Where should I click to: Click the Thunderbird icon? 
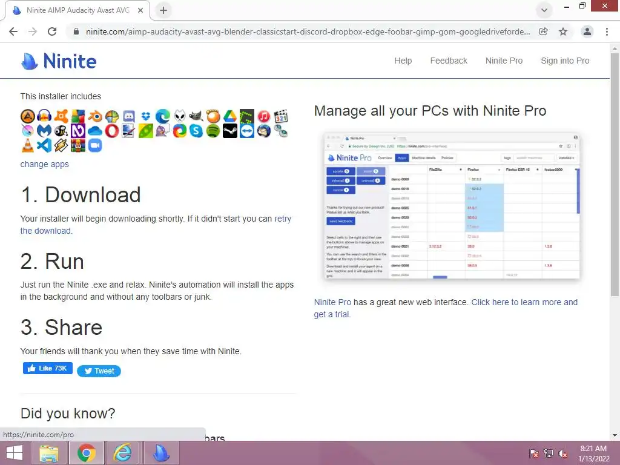pos(264,131)
